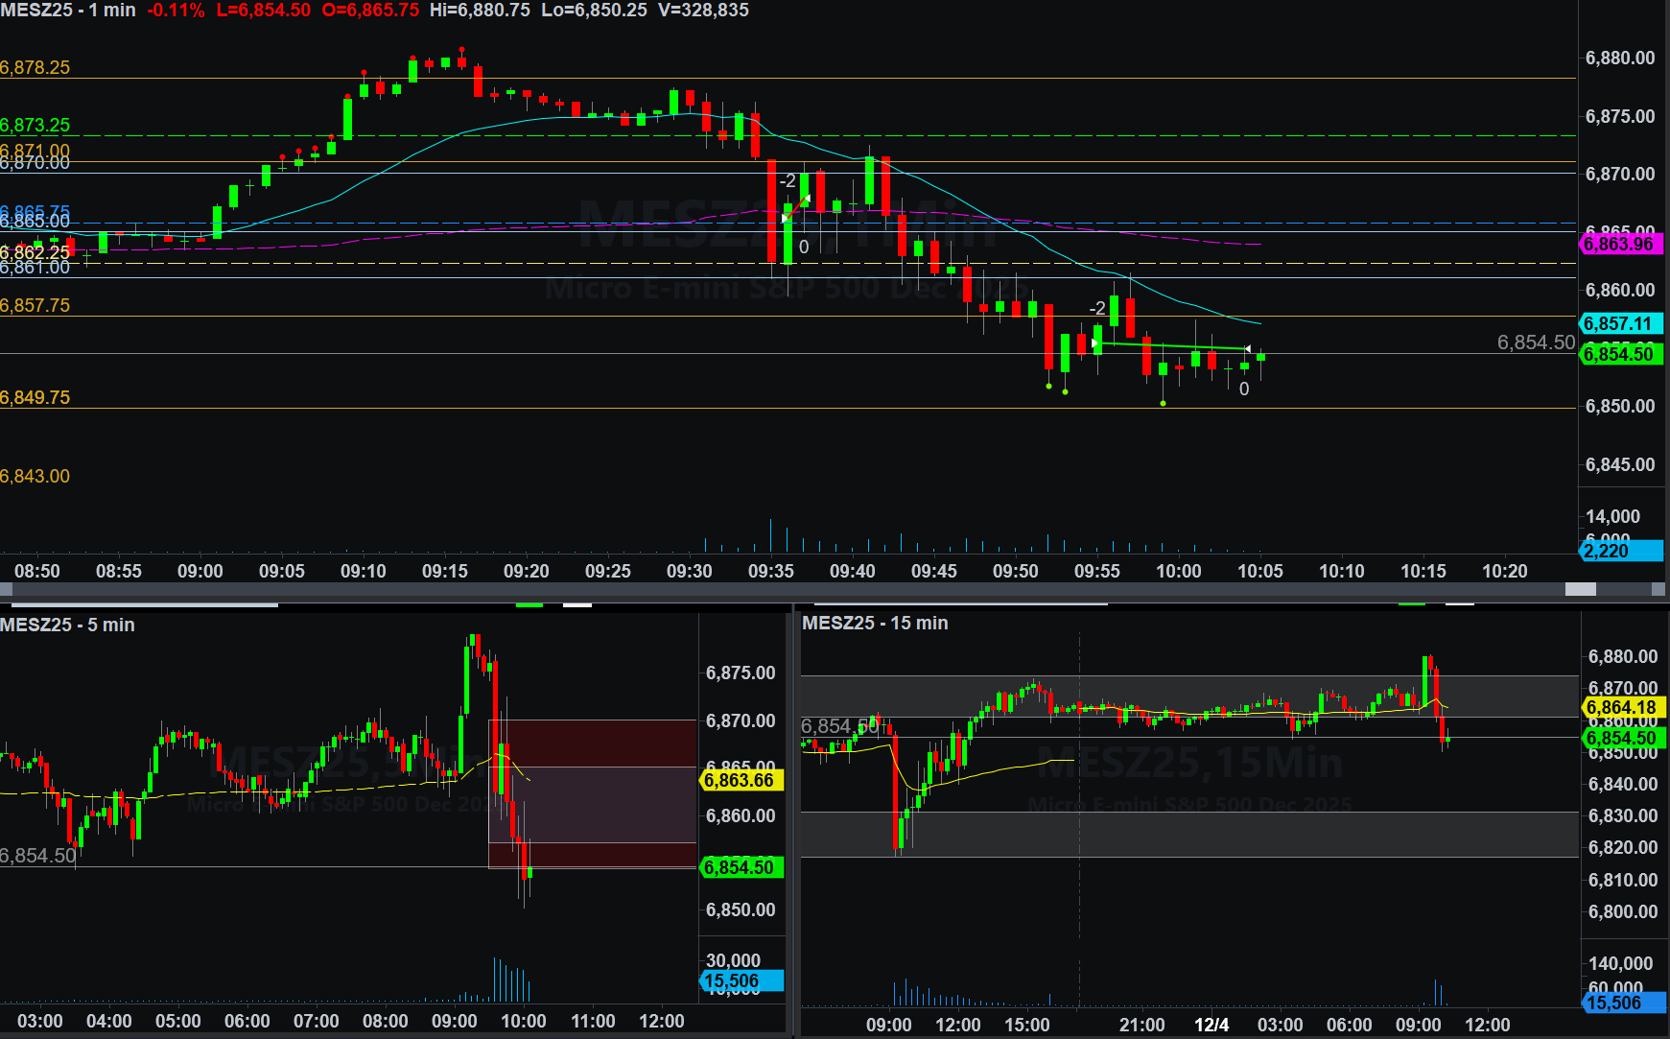Click the blue 2,220 volume tag on the 1 min chart
This screenshot has height=1039, width=1670.
[x=1619, y=551]
